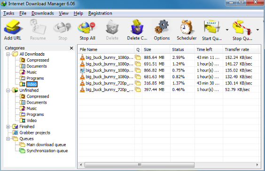Expand the Finished tree node

8,127
